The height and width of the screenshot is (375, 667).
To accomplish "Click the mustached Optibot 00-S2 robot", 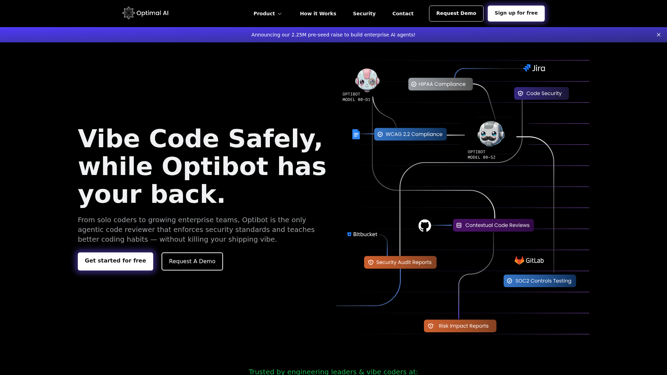I will point(491,134).
